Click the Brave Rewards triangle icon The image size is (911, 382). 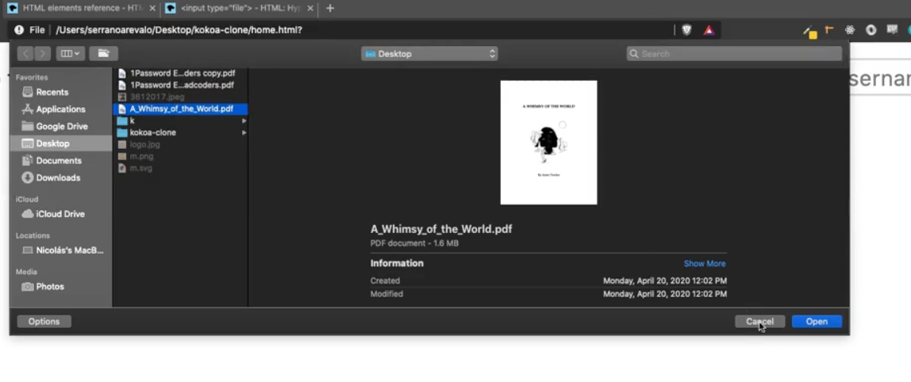(x=709, y=30)
